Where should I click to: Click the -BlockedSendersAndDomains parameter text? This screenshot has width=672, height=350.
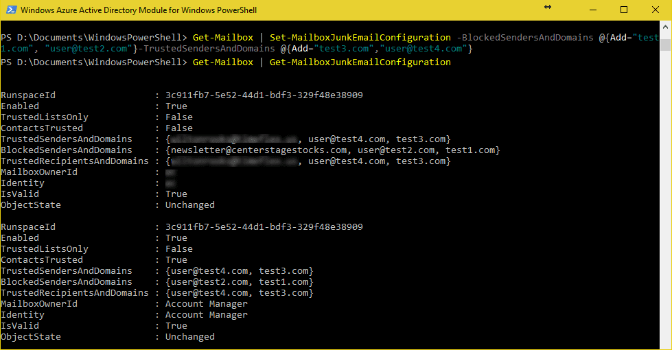[525, 38]
